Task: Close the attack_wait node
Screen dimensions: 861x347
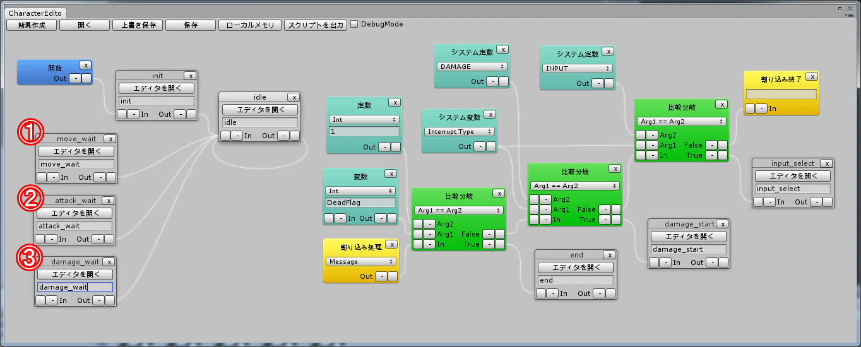Action: (108, 201)
